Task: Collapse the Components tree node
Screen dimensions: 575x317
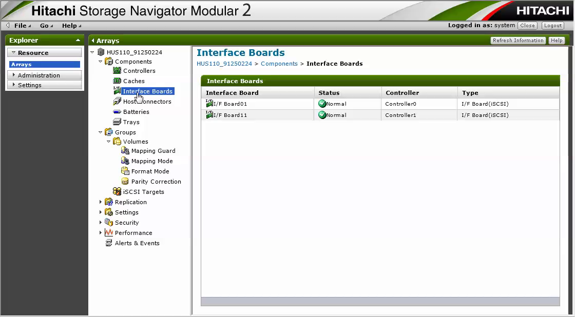Action: (101, 62)
